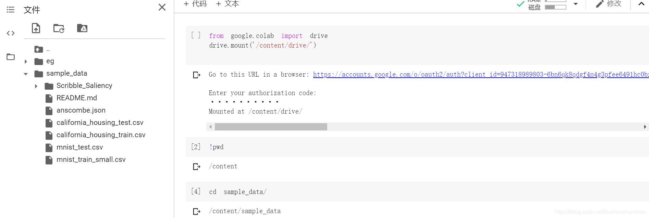The image size is (649, 218).
Task: Open the Files folder sidebar icon
Action: point(11,57)
